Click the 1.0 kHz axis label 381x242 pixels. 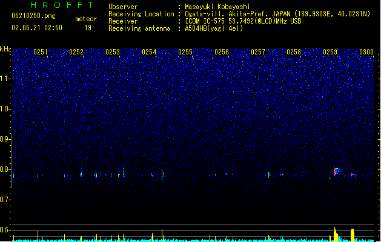pyautogui.click(x=5, y=109)
